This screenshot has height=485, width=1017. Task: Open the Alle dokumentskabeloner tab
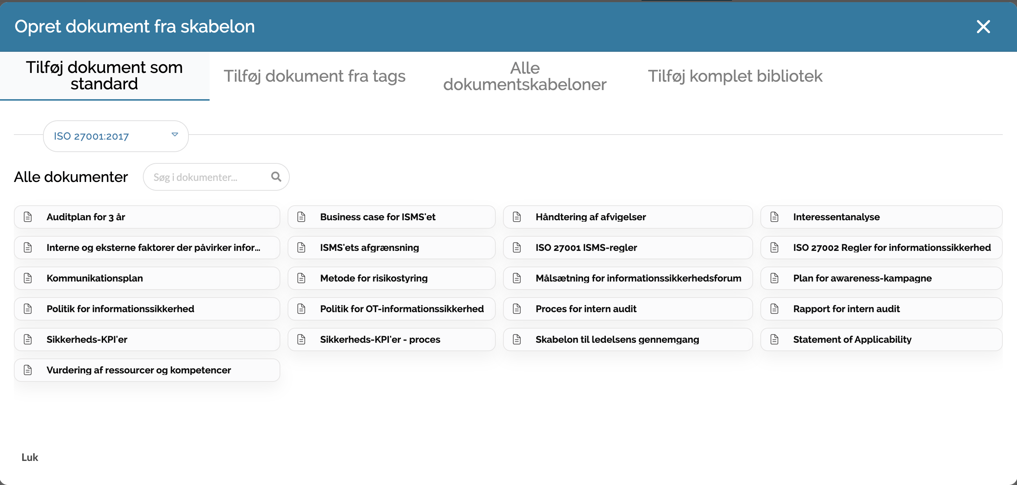(x=524, y=76)
